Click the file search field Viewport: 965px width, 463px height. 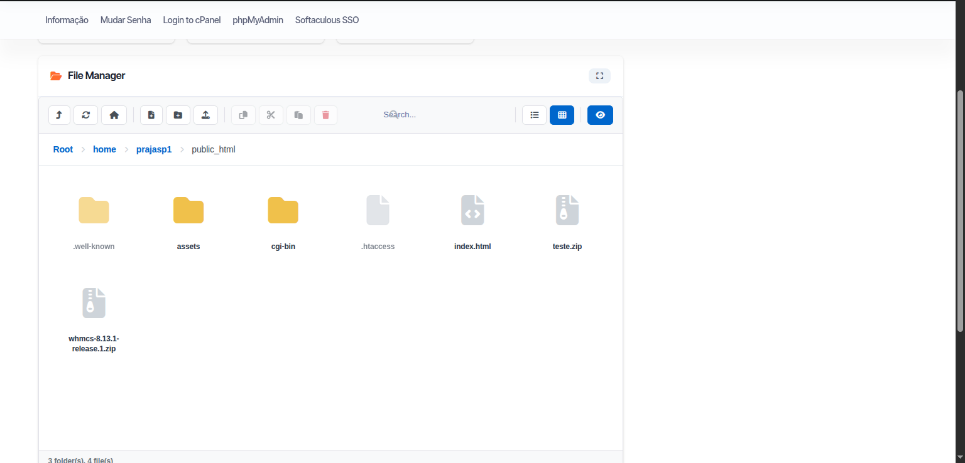tap(426, 115)
